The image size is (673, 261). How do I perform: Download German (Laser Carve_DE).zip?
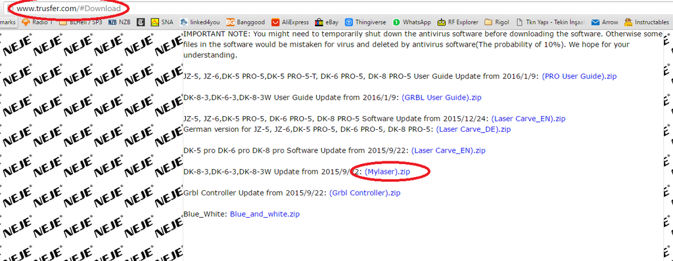pyautogui.click(x=473, y=129)
